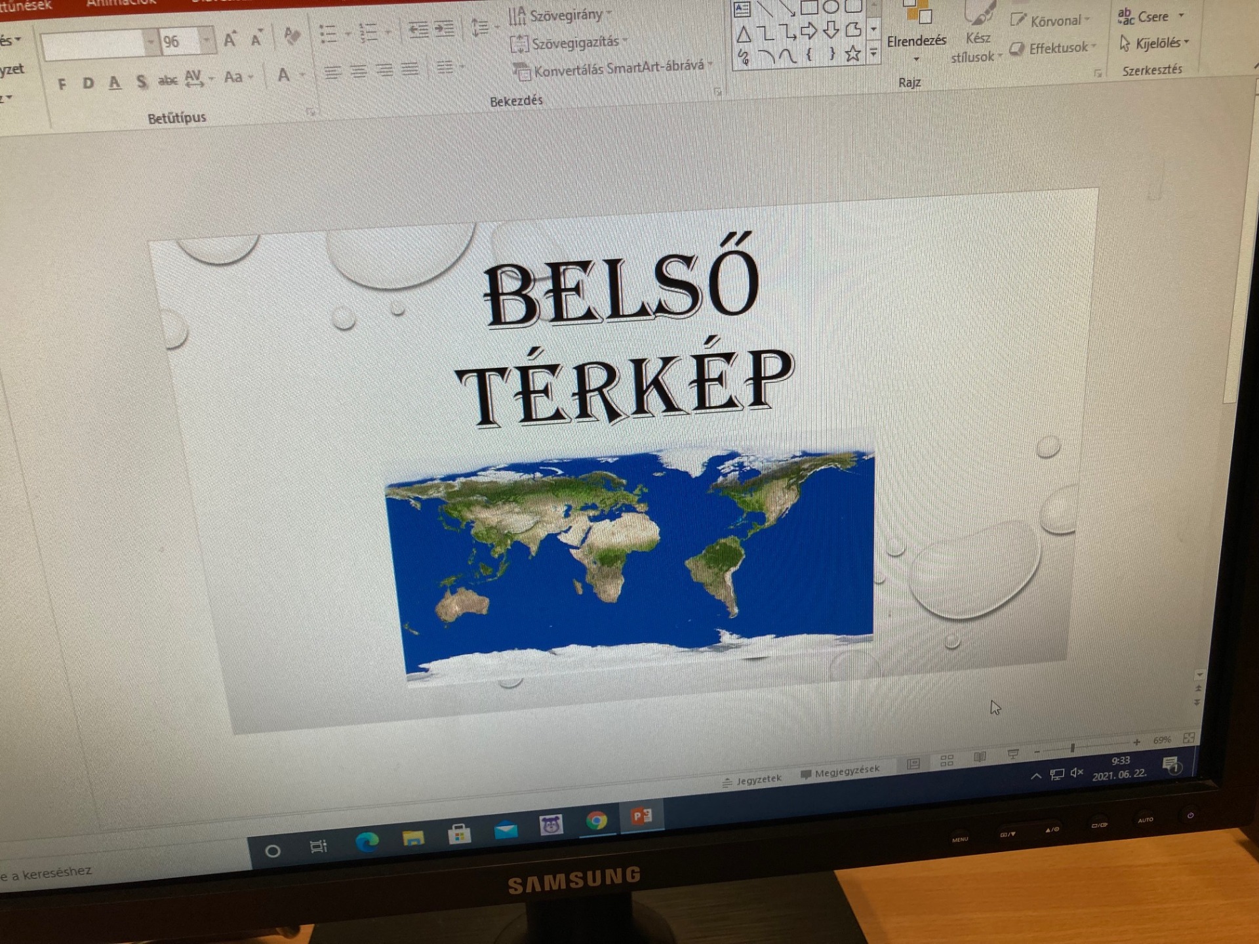Viewport: 1259px width, 944px height.
Task: Fit slide to current window
Action: 1189,738
